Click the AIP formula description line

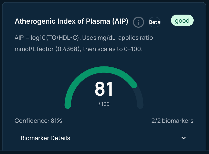pos(84,38)
